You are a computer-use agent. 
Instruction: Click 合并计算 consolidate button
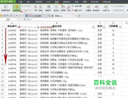pyautogui.click(x=77, y=6)
